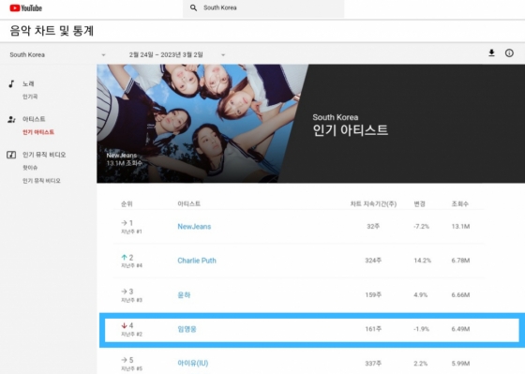The height and width of the screenshot is (374, 525).
Task: Open the date range dropdown arrow
Action: coord(223,55)
